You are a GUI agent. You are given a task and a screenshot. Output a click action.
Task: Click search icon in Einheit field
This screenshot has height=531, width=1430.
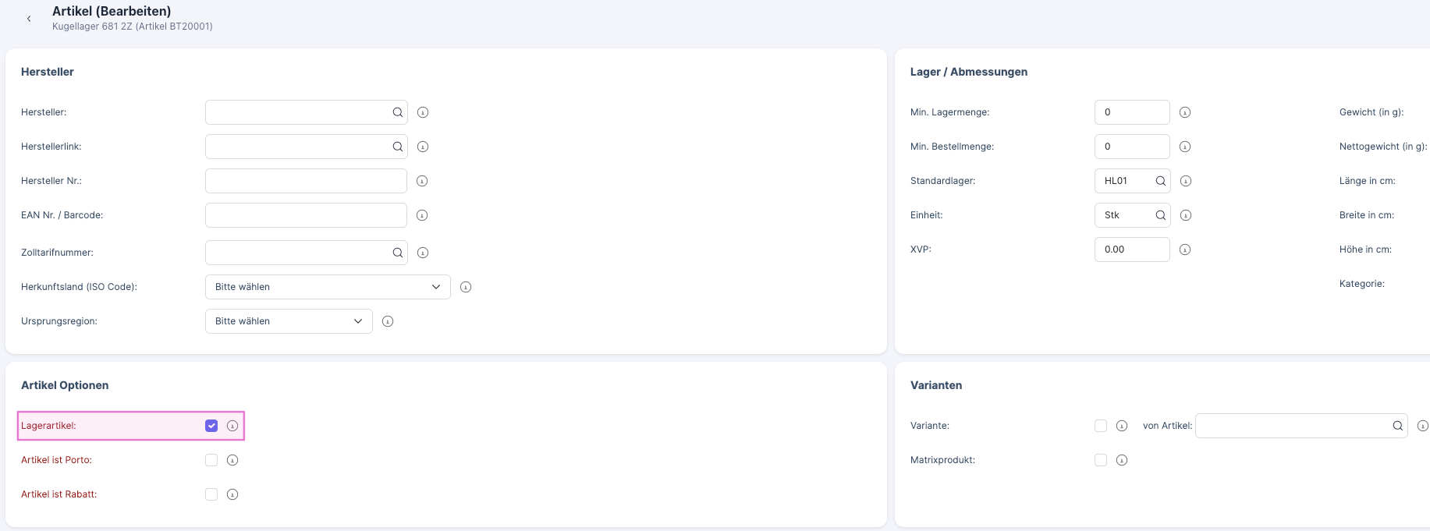pyautogui.click(x=1160, y=215)
